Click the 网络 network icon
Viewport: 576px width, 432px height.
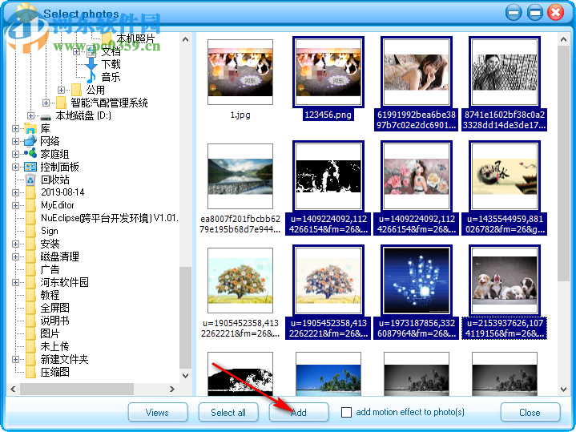(x=30, y=141)
